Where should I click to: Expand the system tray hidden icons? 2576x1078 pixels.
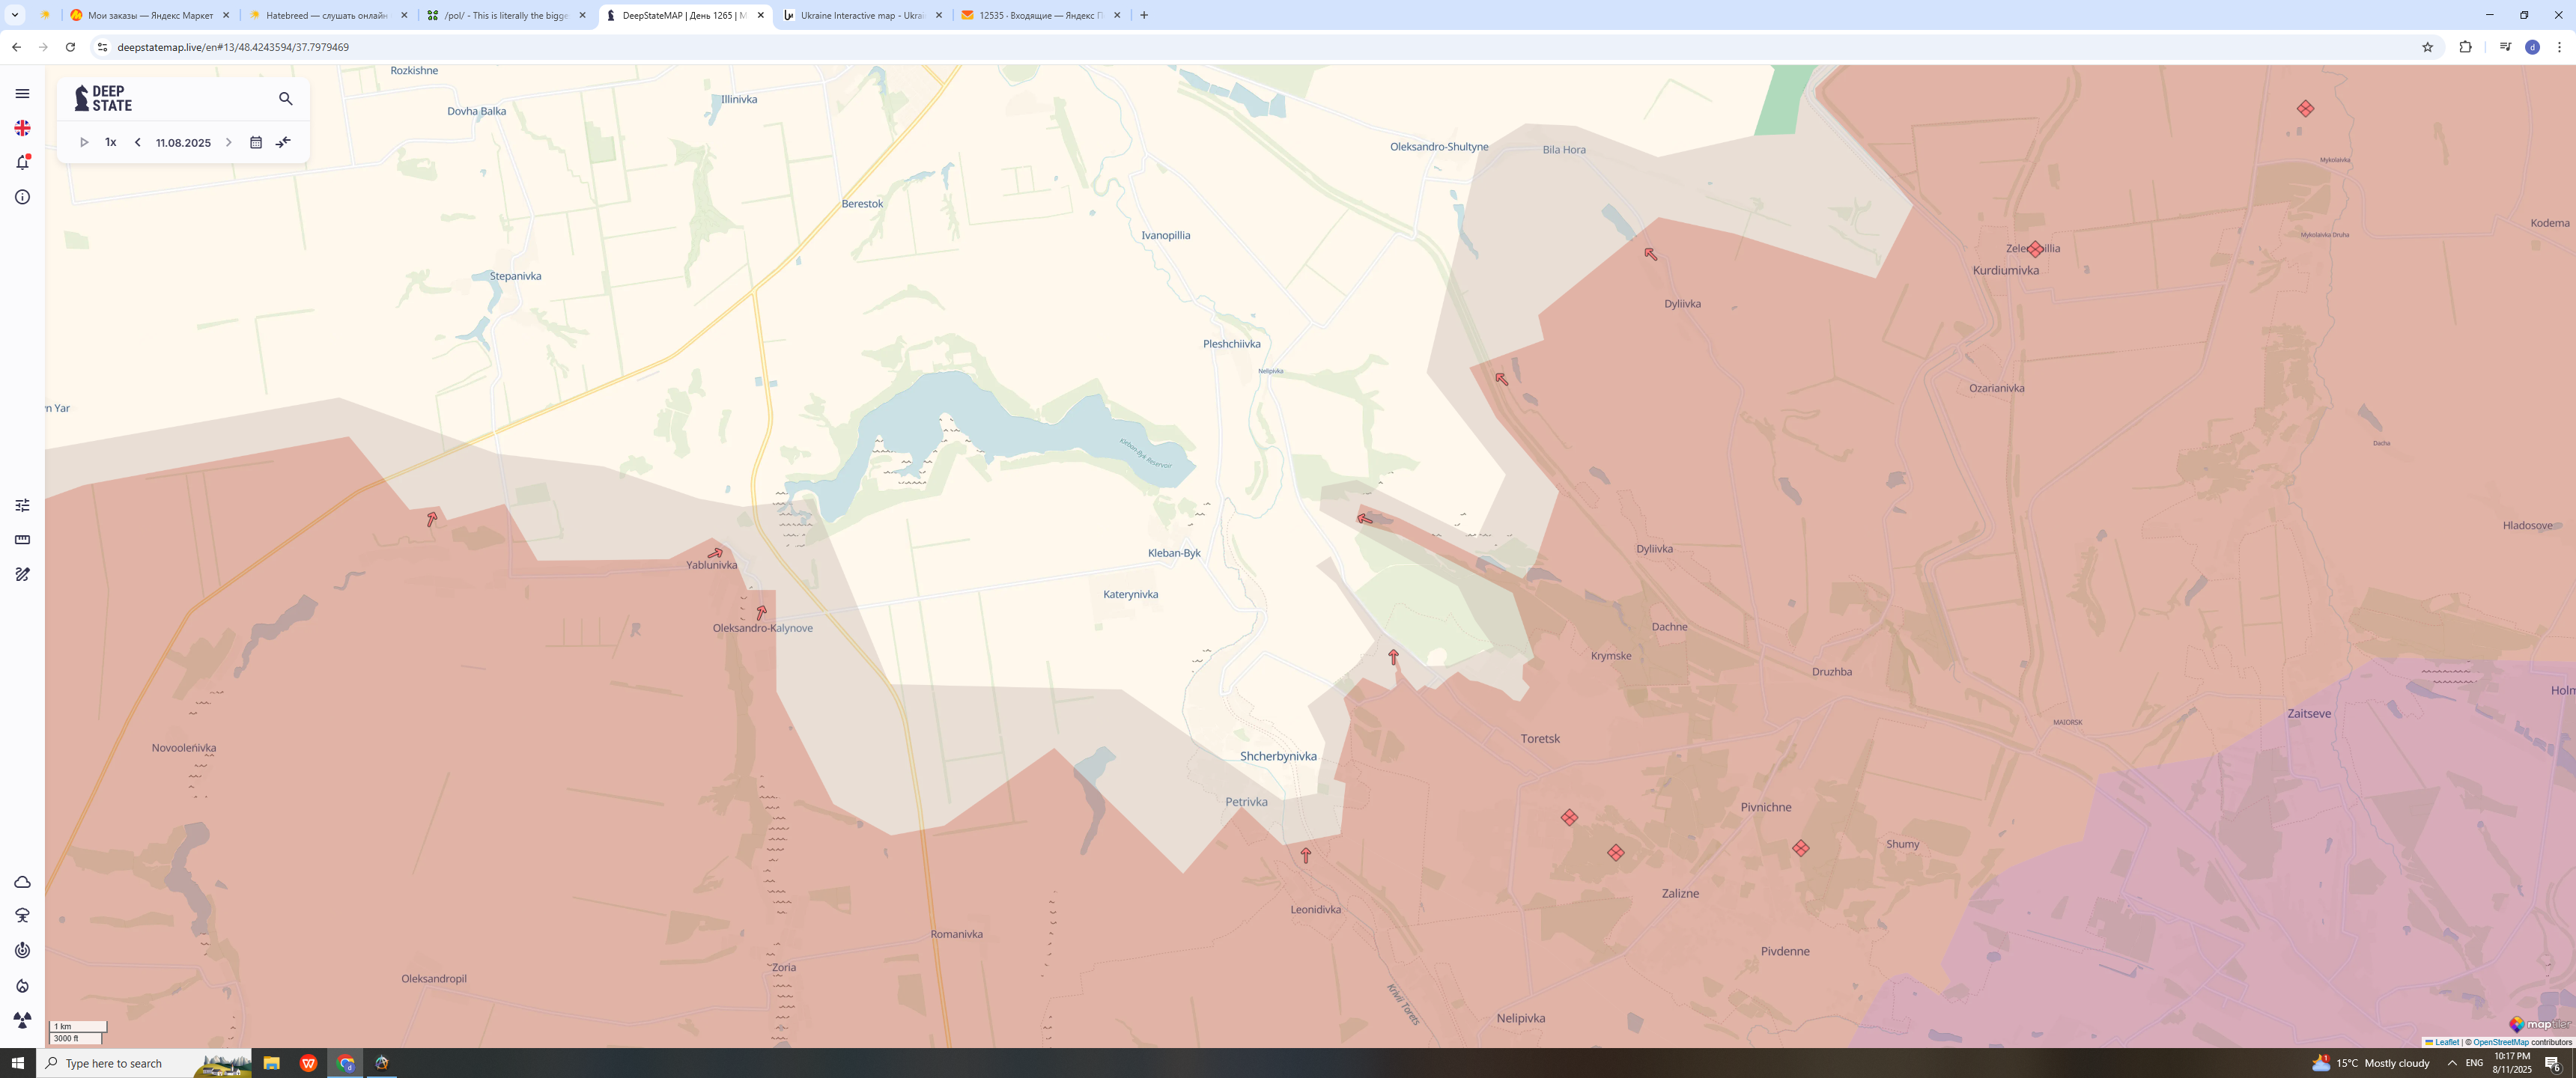coord(2451,1063)
